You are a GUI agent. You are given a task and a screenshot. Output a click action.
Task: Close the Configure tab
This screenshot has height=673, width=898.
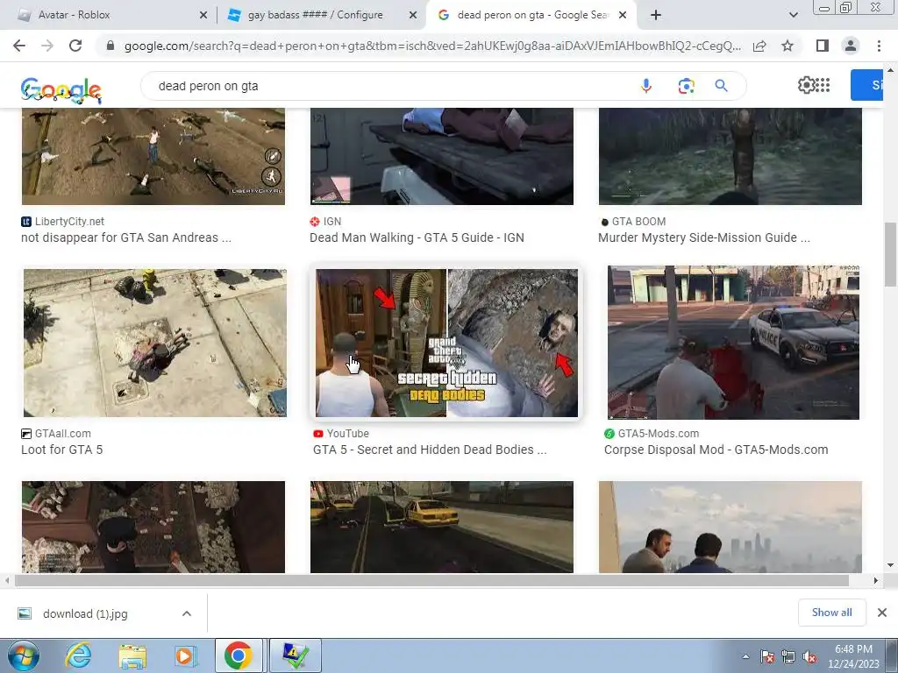coord(413,16)
